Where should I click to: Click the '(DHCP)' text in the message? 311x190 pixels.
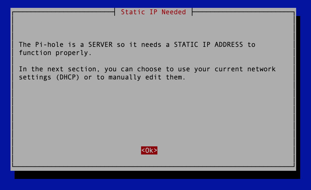click(68, 77)
